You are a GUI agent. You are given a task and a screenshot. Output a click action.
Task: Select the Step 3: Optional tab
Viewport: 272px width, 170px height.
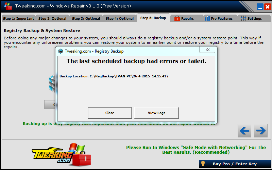(x=86, y=19)
